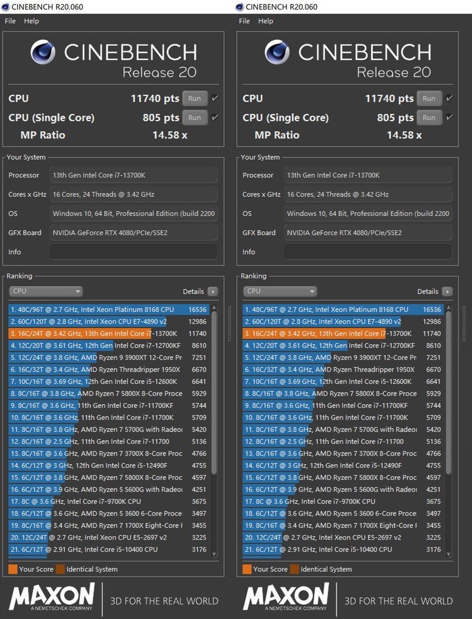Click Info field in left window

pyautogui.click(x=134, y=251)
